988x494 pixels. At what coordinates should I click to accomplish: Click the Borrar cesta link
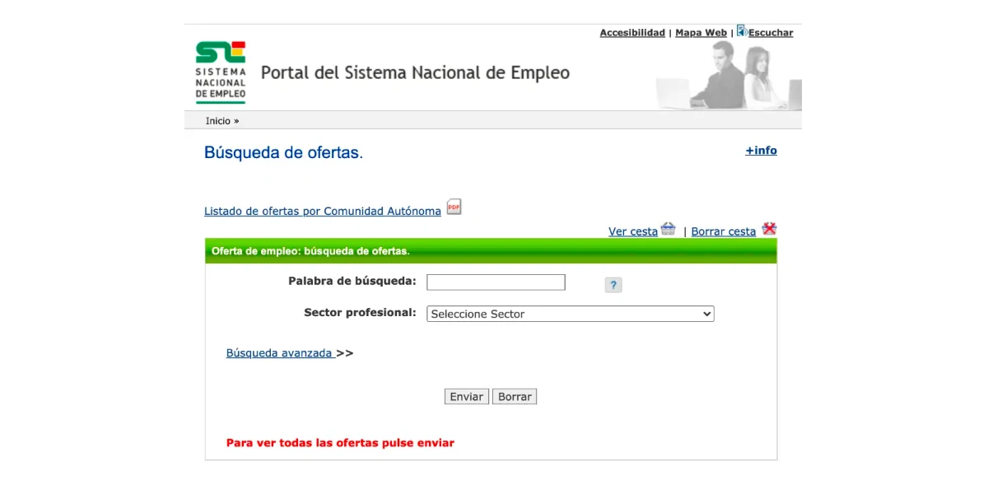tap(723, 231)
